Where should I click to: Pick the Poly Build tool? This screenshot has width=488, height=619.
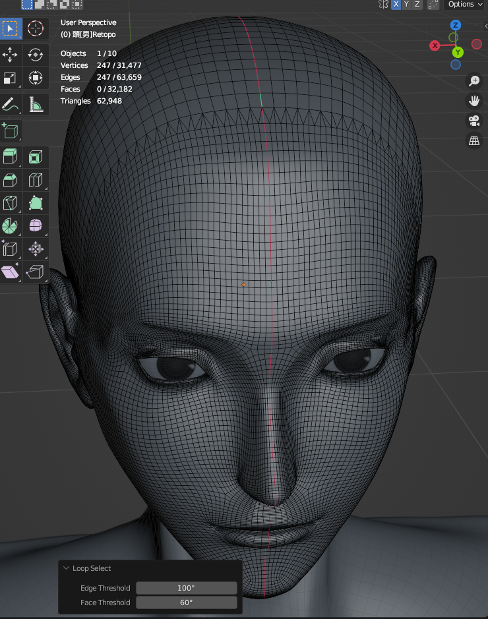click(x=36, y=203)
